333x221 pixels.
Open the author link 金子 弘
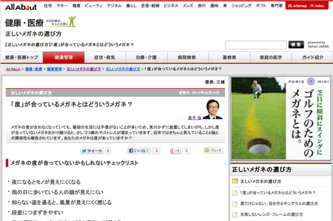195,118
